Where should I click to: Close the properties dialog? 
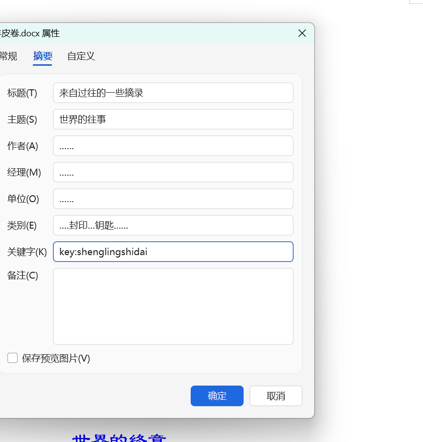(x=302, y=33)
